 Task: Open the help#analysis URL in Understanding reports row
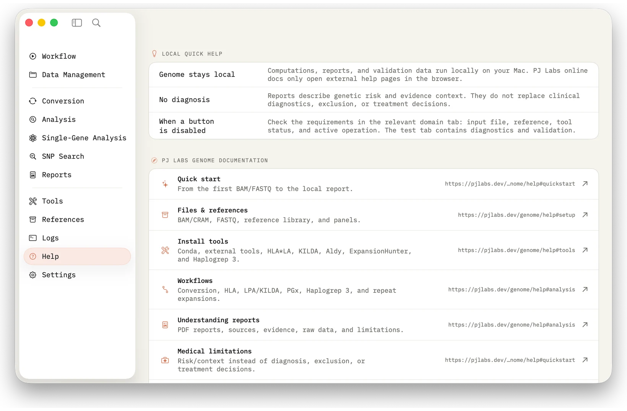pyautogui.click(x=512, y=325)
